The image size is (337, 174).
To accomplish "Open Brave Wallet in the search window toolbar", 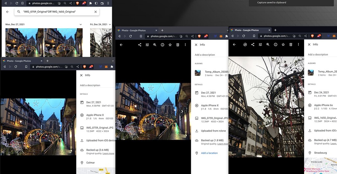I will coord(102,3).
